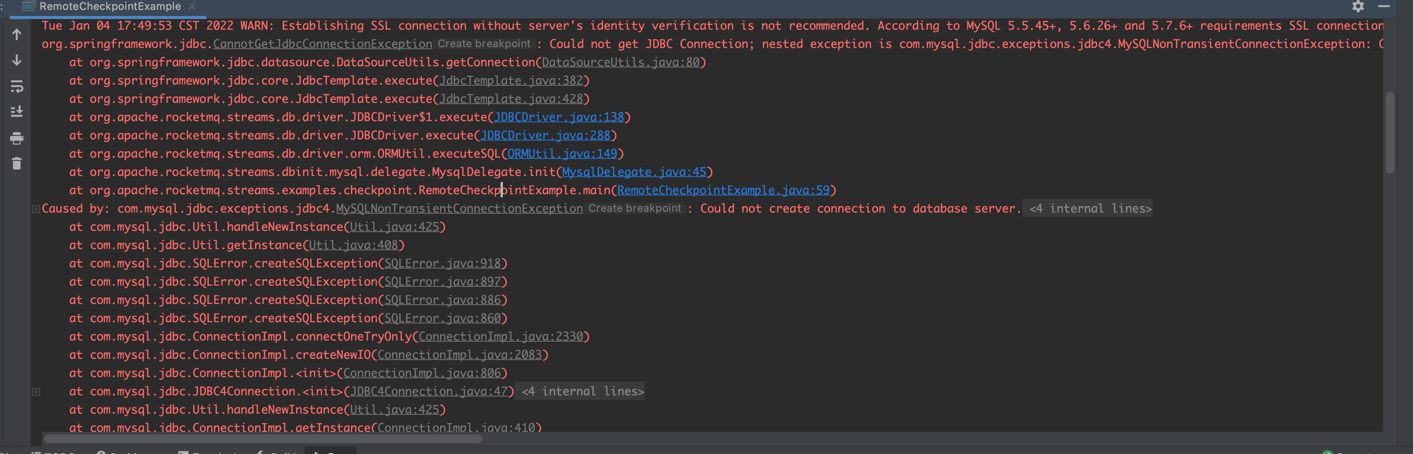Close the RemoteCheckpointExample run tab
Screen dimensions: 1413x454
pyautogui.click(x=191, y=6)
